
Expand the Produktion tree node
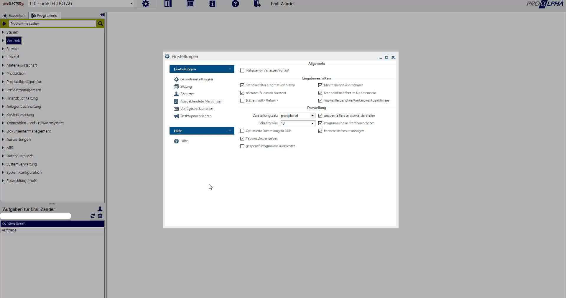[3, 74]
